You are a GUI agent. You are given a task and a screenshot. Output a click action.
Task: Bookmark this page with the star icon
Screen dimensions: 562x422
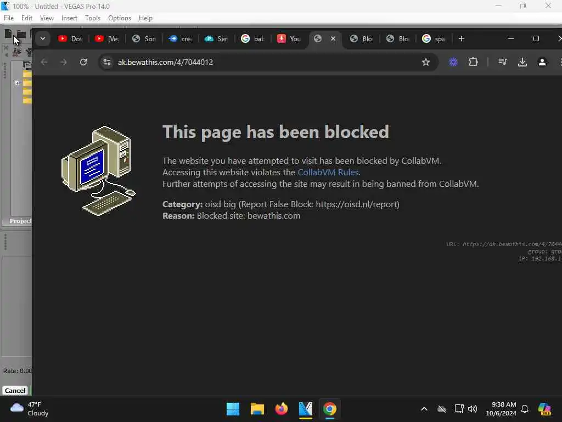pyautogui.click(x=425, y=62)
